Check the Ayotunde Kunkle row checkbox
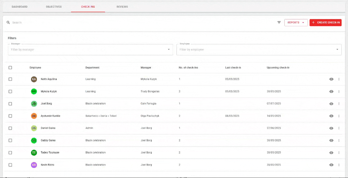 [x=10, y=116]
